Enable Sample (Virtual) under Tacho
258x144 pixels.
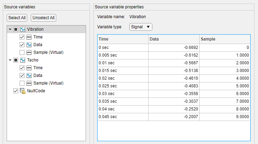(22, 83)
